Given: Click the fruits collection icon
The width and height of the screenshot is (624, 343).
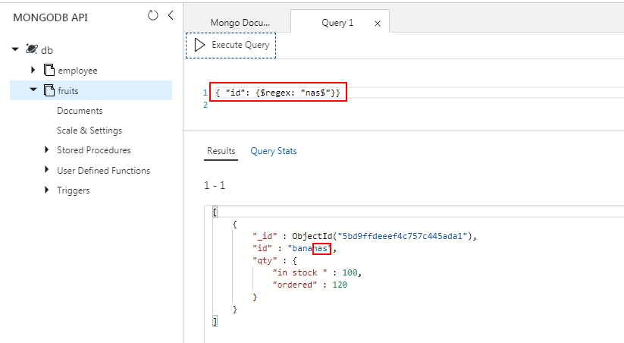Looking at the screenshot, I should pyautogui.click(x=49, y=90).
